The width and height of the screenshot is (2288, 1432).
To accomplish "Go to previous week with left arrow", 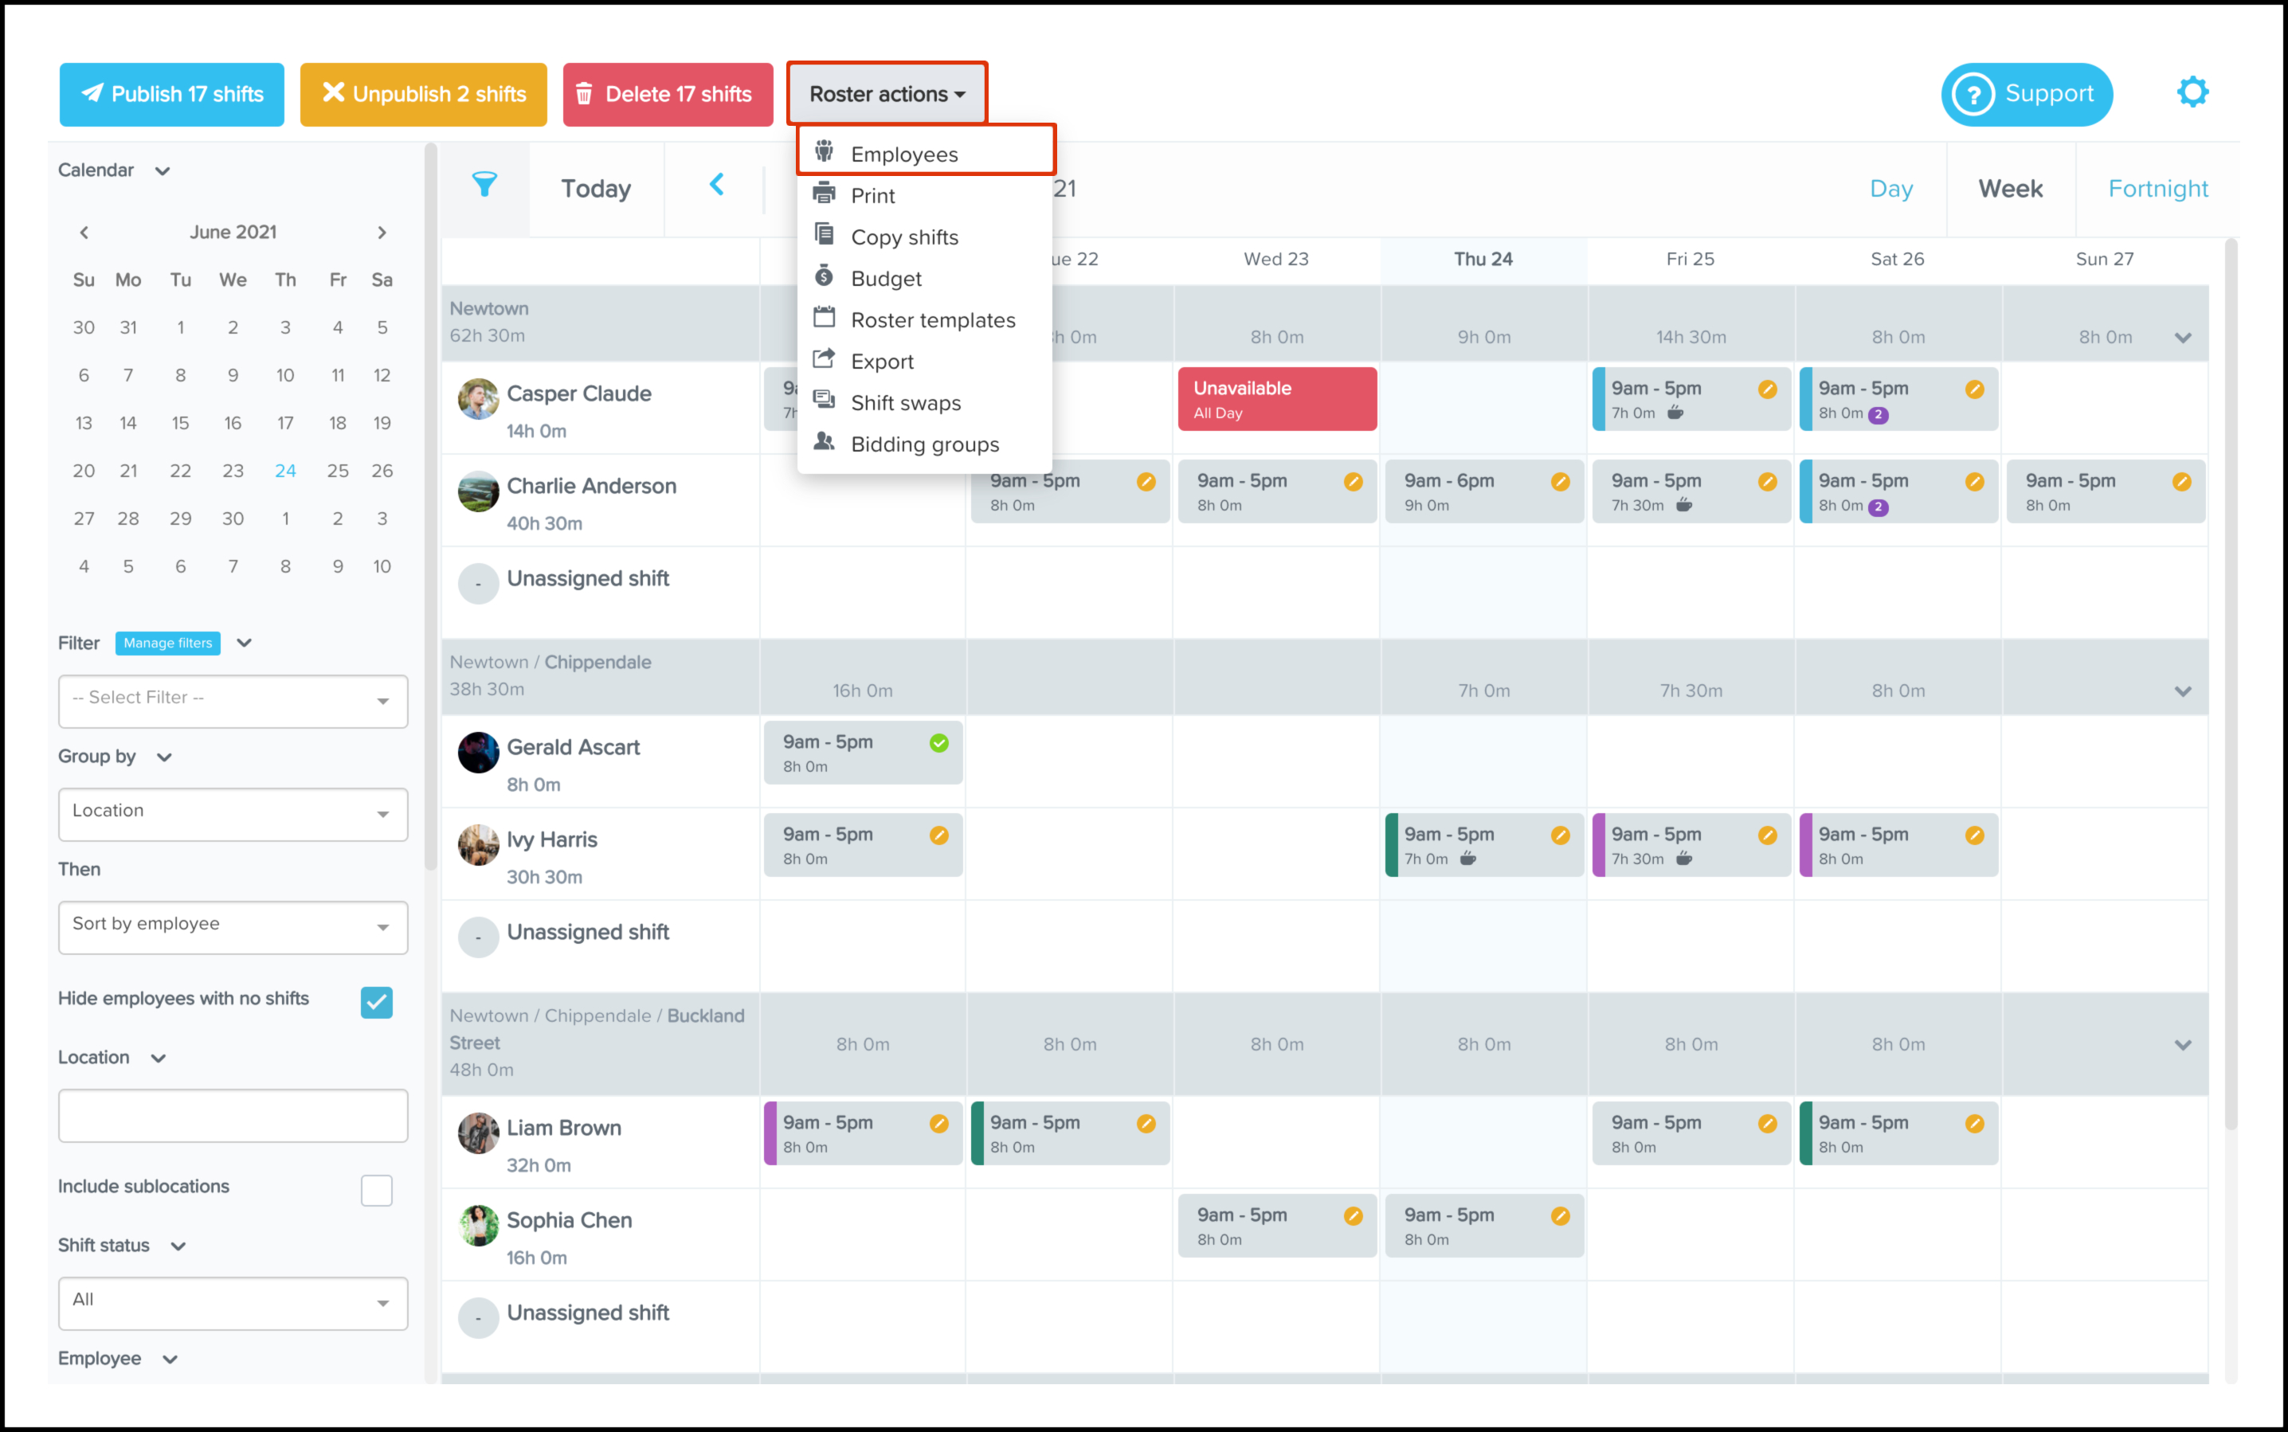I will (x=717, y=185).
